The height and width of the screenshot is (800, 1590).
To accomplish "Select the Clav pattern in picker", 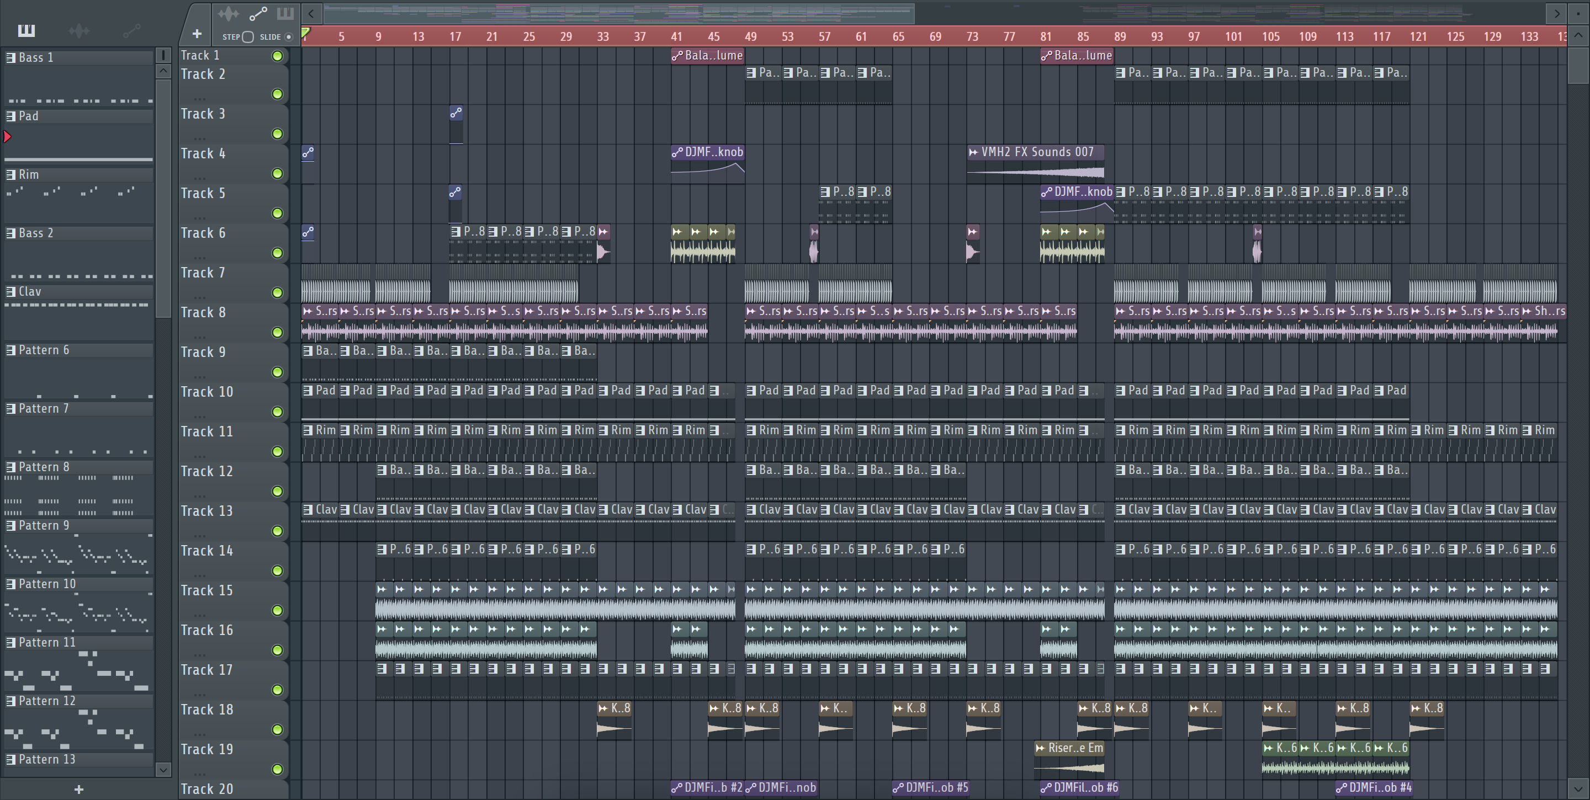I will (x=79, y=292).
